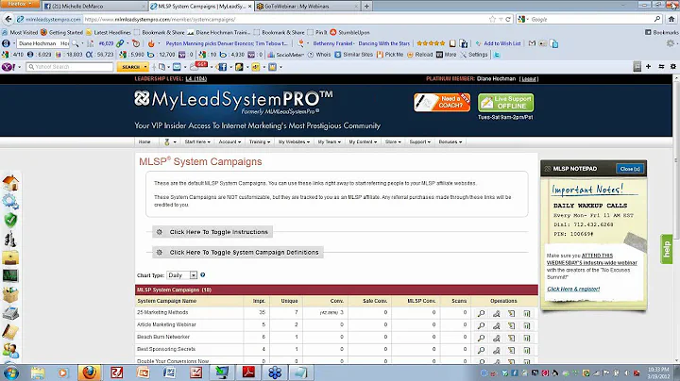Click the magnifier icon in Article Marketing Webinar row

click(481, 325)
